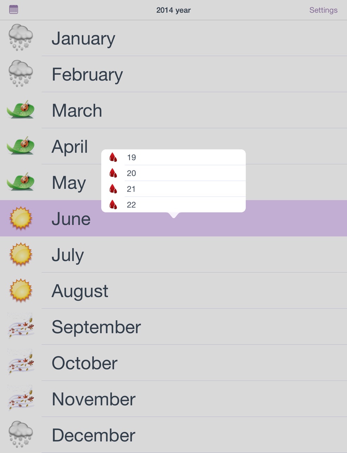Tap the ladybug leaf icon for April
This screenshot has width=347, height=453.
coord(21,146)
